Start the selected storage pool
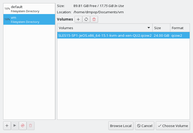The image size is (193, 133). click(x=15, y=125)
